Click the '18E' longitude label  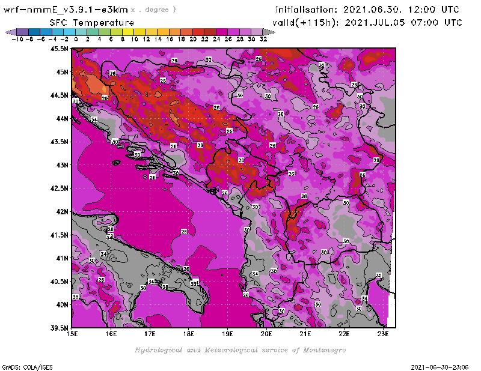click(x=189, y=334)
